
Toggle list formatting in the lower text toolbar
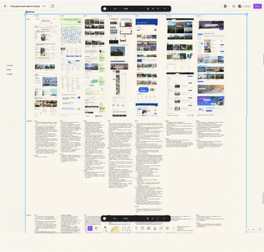pyautogui.click(x=157, y=219)
